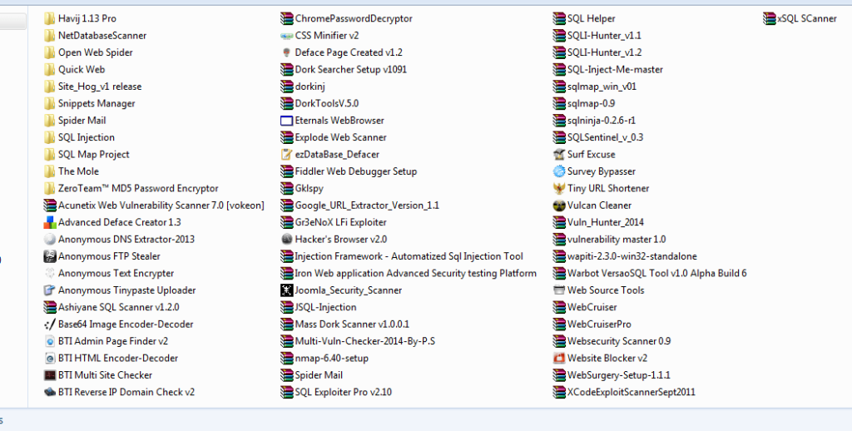This screenshot has width=852, height=431.
Task: Select the CSS Minifier v2 icon
Action: pos(287,36)
